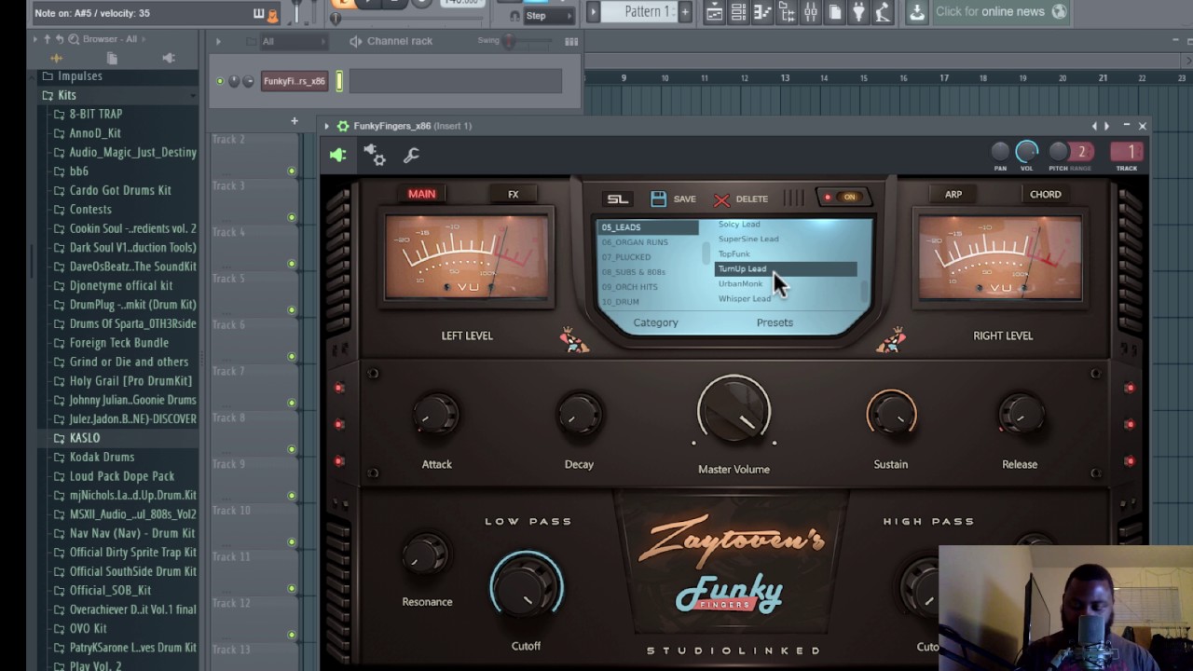
Task: Click next preset arrow in plugin title bar
Action: [1106, 126]
